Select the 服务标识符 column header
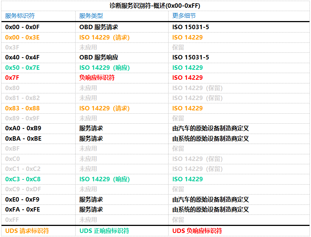Image resolution: width=311 pixels, height=237 pixels. [20, 16]
